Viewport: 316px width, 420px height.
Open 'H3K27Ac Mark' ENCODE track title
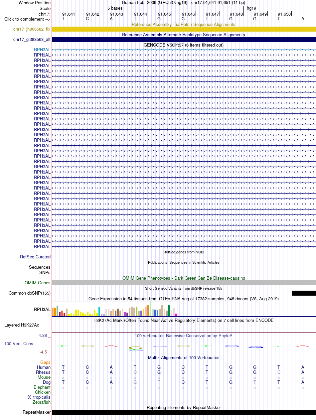pyautogui.click(x=184, y=320)
